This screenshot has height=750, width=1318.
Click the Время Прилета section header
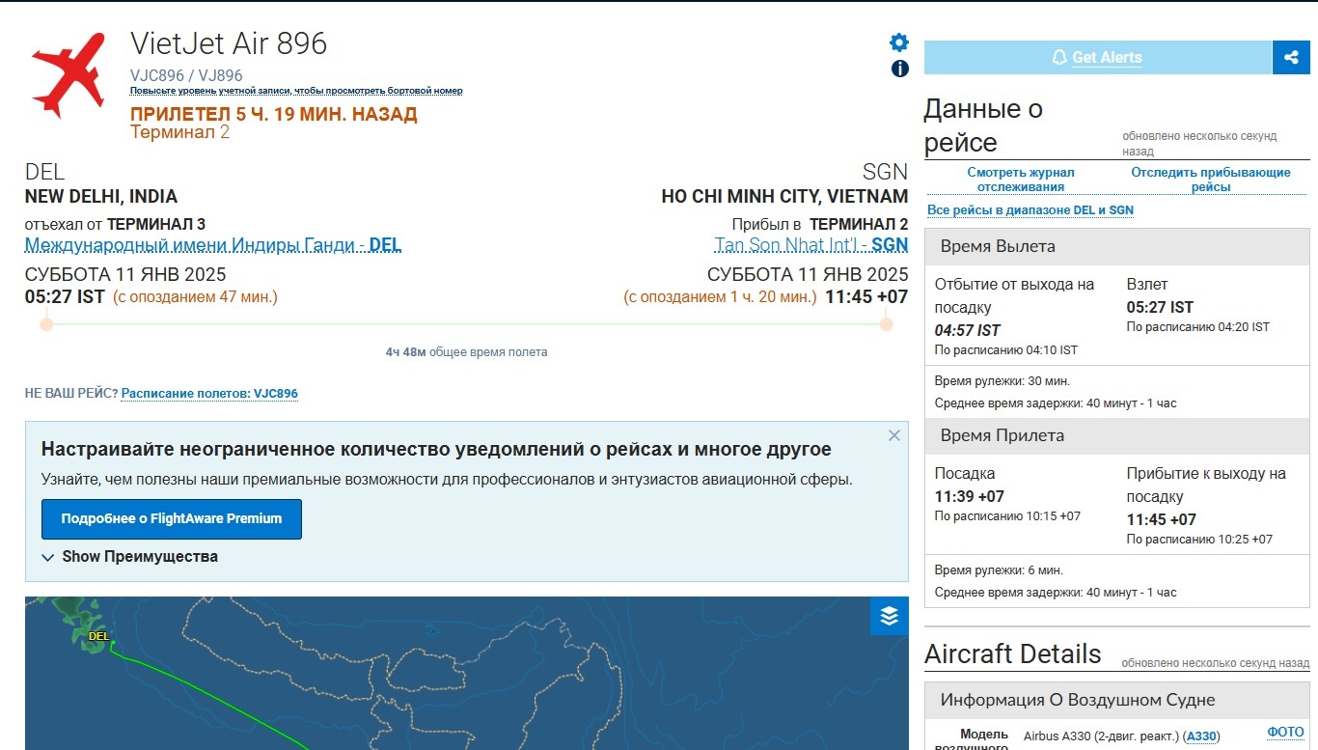coord(1117,435)
